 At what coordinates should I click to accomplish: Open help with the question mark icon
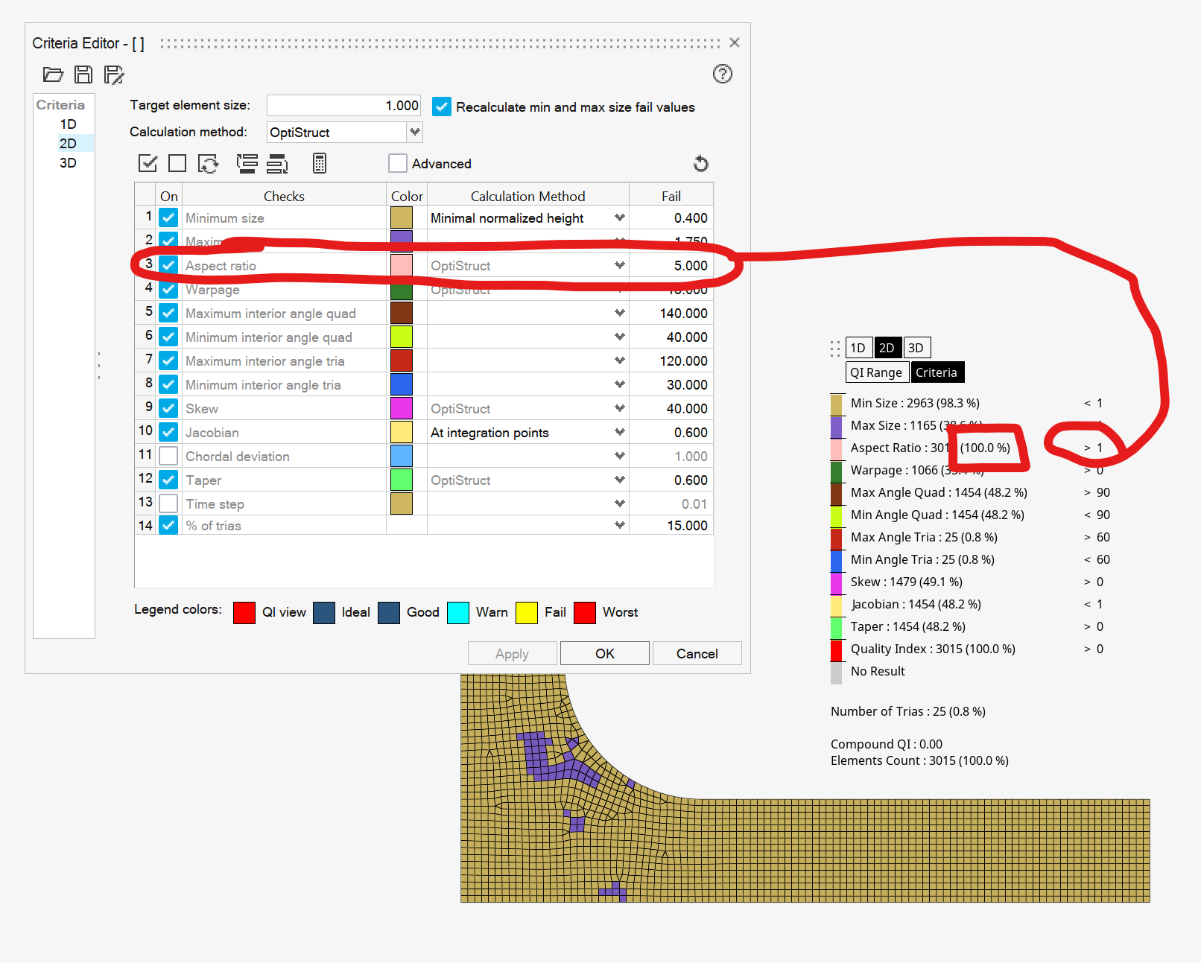pyautogui.click(x=723, y=74)
